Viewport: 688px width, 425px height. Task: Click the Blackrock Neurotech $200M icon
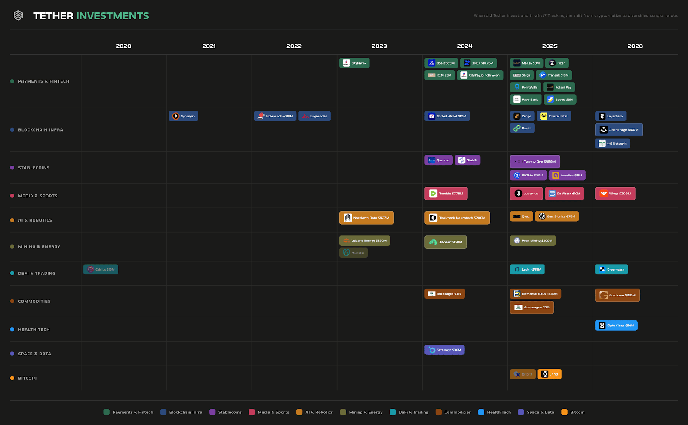[x=433, y=218]
